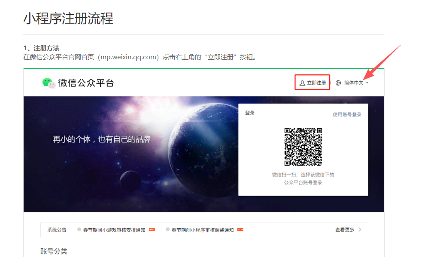The height and width of the screenshot is (257, 431).
Task: Click the 公众平台账号登录 text under QR code
Action: pos(303,183)
